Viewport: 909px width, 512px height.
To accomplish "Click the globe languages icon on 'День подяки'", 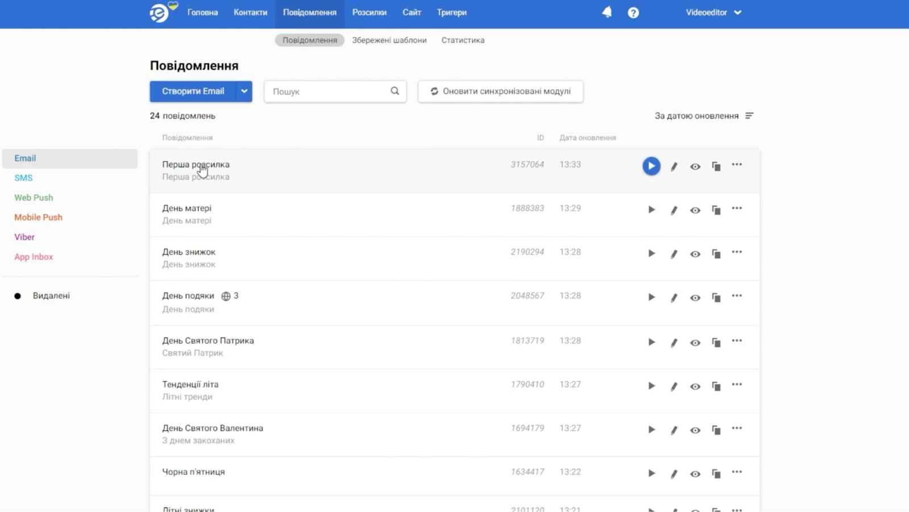I will click(x=226, y=296).
